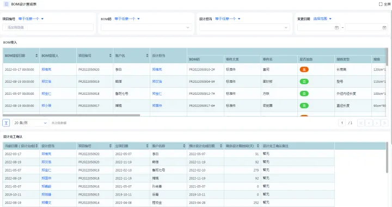Sort by 剩余设计周期时间 column
This screenshot has width=392, height=207.
coord(258,146)
